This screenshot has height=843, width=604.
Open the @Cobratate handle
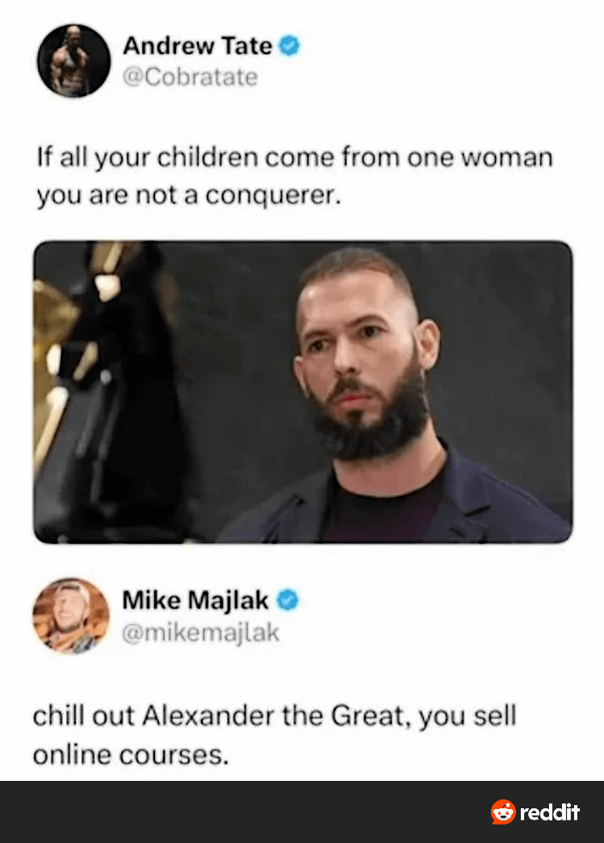pos(190,77)
